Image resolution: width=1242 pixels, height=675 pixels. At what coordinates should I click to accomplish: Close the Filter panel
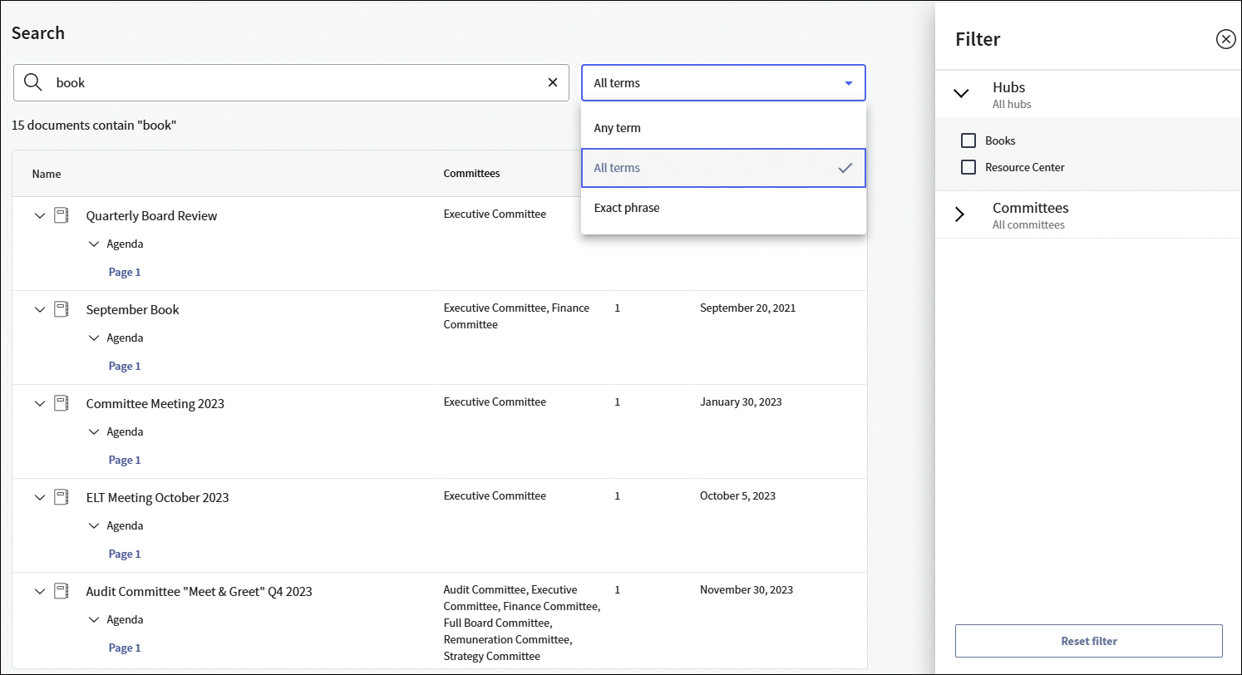coord(1225,39)
